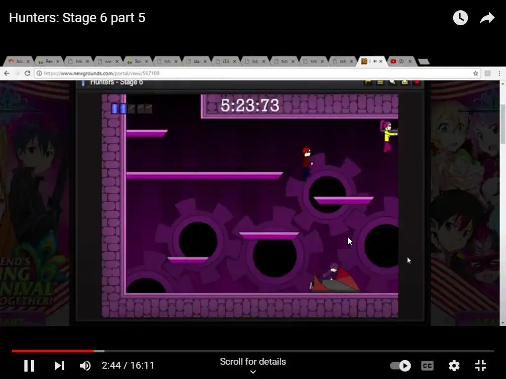The width and height of the screenshot is (506, 379).
Task: Turn on closed captions
Action: coord(427,366)
